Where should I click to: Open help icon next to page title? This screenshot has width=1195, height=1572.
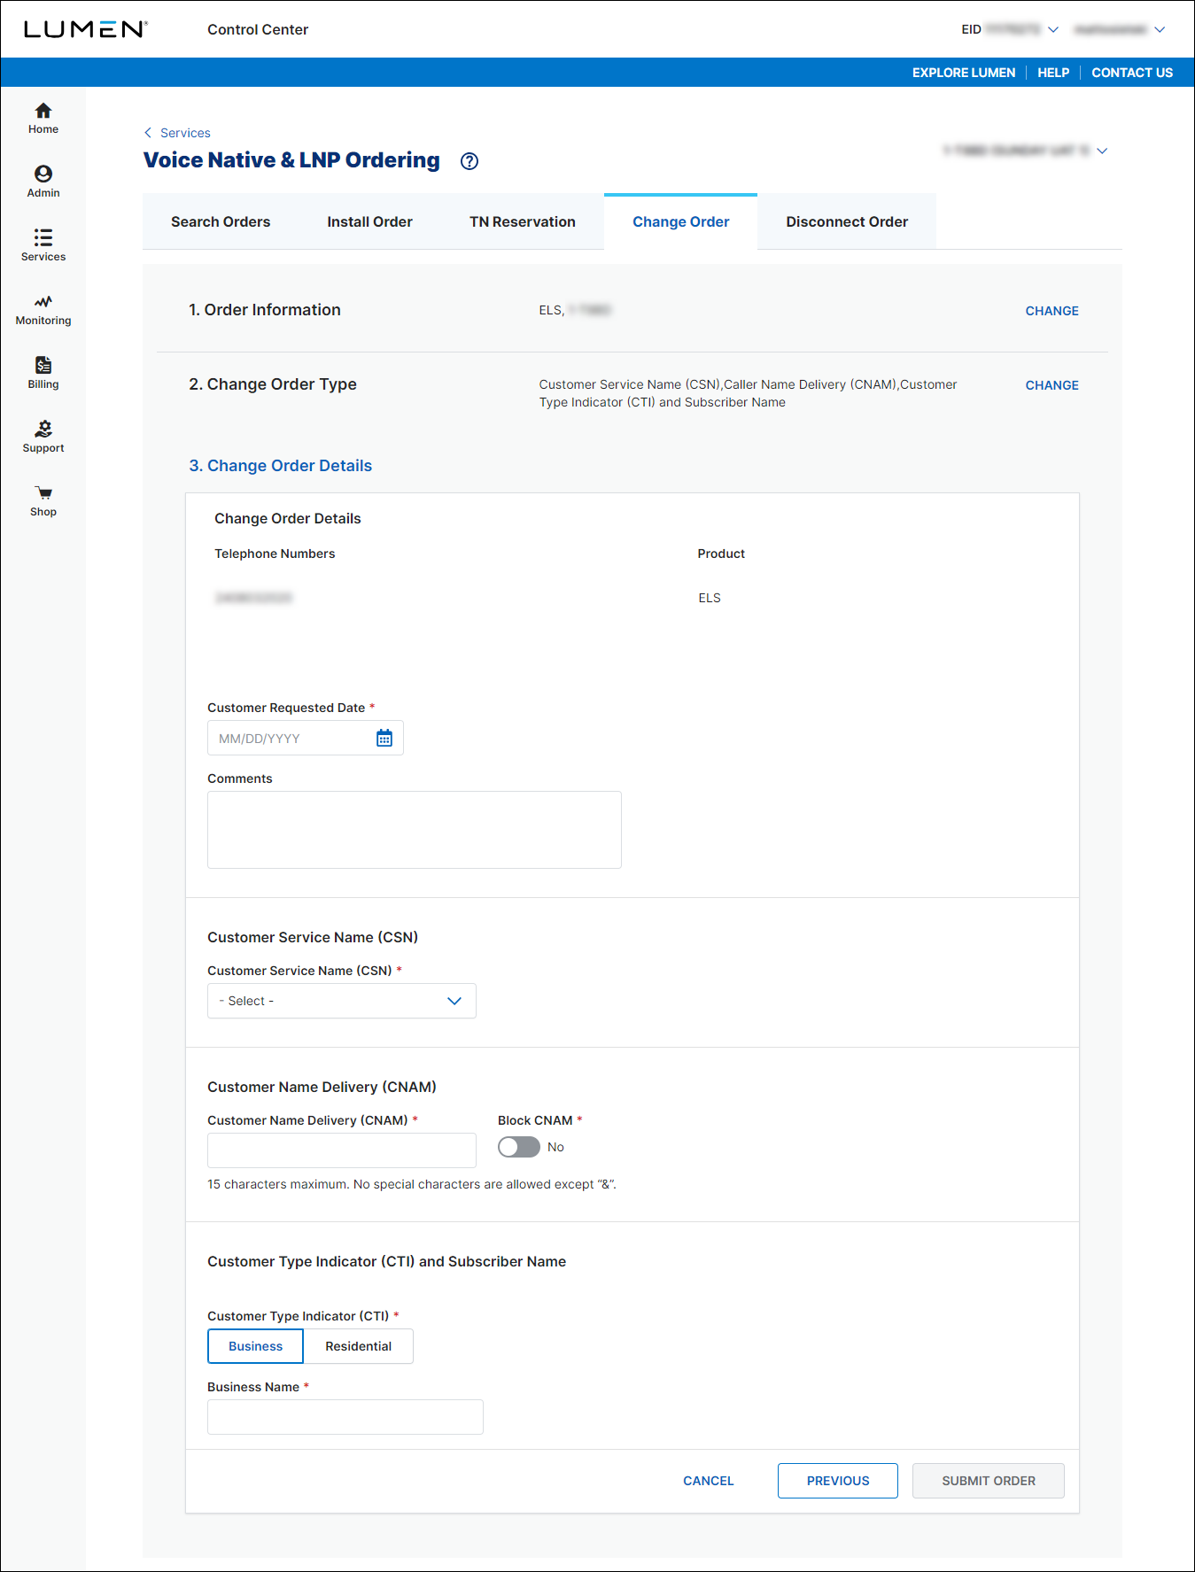point(469,161)
